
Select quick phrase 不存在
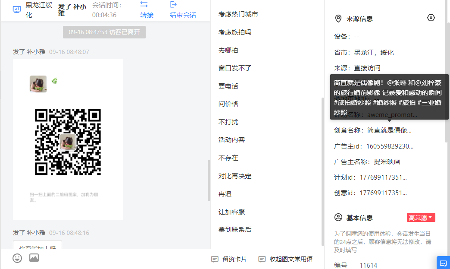pos(228,158)
